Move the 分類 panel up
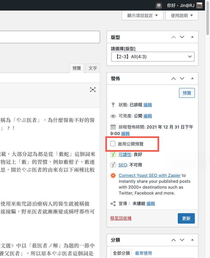210x258 pixels. [173, 240]
